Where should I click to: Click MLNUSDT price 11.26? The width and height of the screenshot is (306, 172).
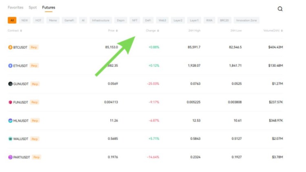[114, 120]
